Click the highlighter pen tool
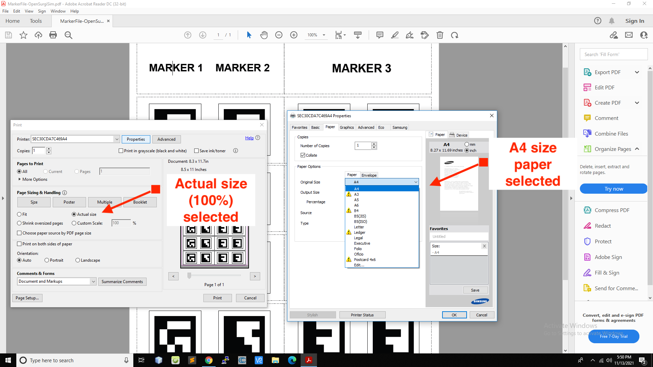Screen dimensions: 653x367 395,35
